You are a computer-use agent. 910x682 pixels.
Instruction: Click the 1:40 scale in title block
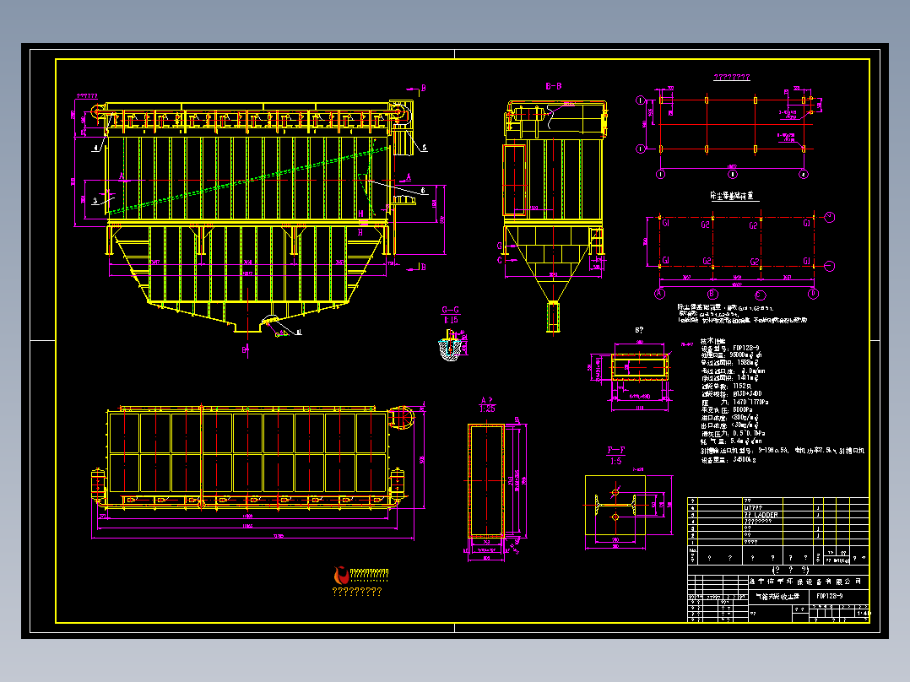[864, 613]
